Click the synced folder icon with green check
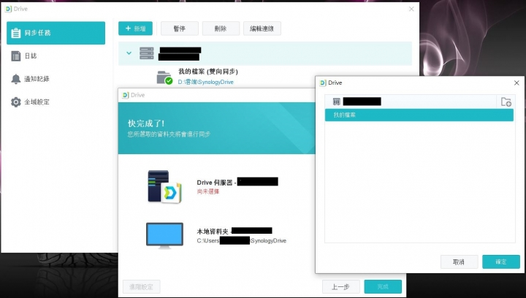The height and width of the screenshot is (298, 526). (164, 77)
